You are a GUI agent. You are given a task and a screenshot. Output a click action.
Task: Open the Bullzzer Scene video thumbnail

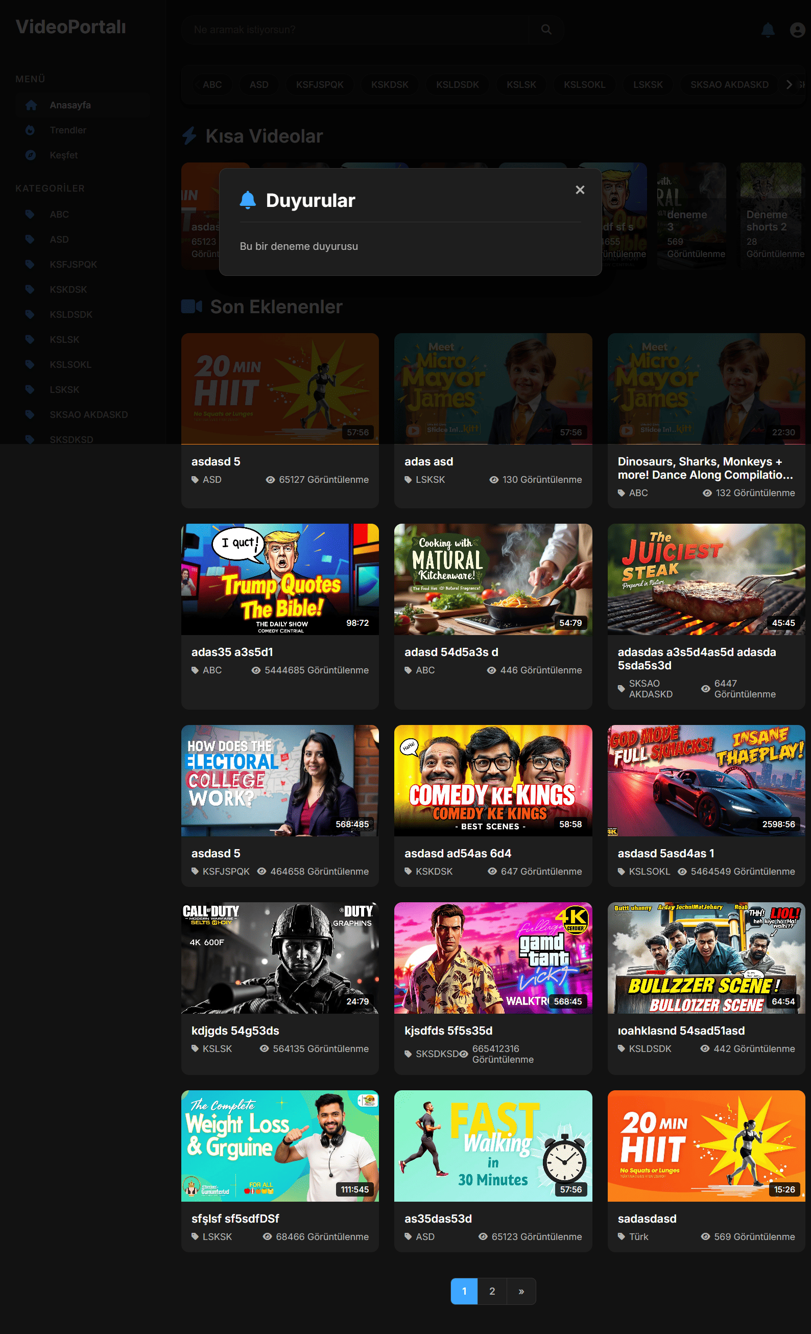click(706, 958)
